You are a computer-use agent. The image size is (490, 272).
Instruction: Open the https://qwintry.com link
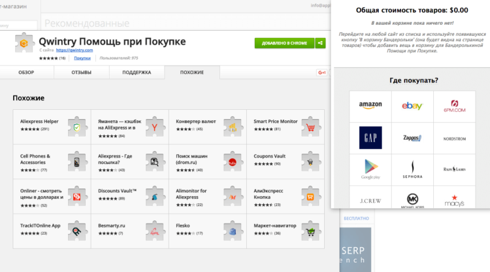point(74,50)
